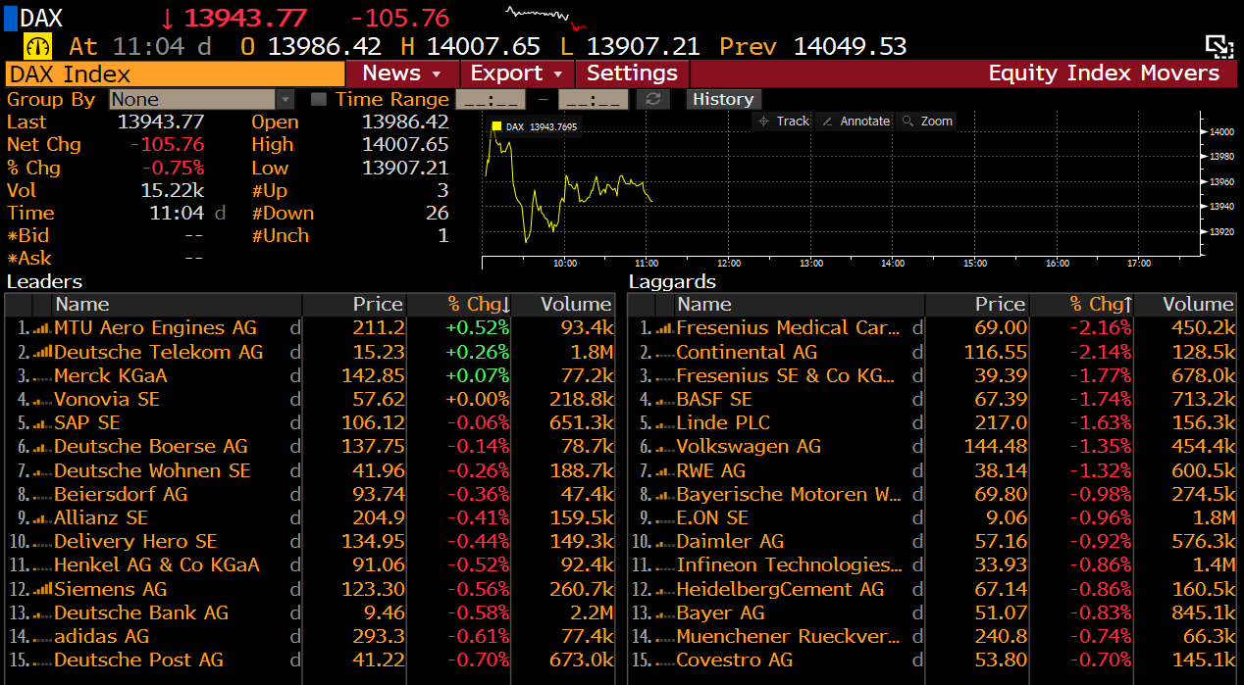Click the mini sparkline chart in header
The height and width of the screenshot is (685, 1244).
pyautogui.click(x=546, y=17)
